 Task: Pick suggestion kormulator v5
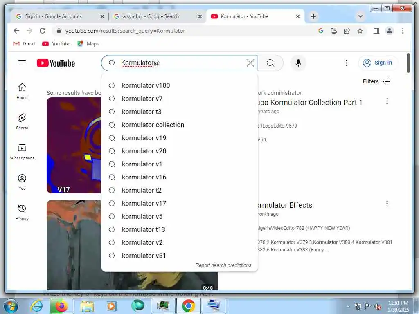point(180,217)
